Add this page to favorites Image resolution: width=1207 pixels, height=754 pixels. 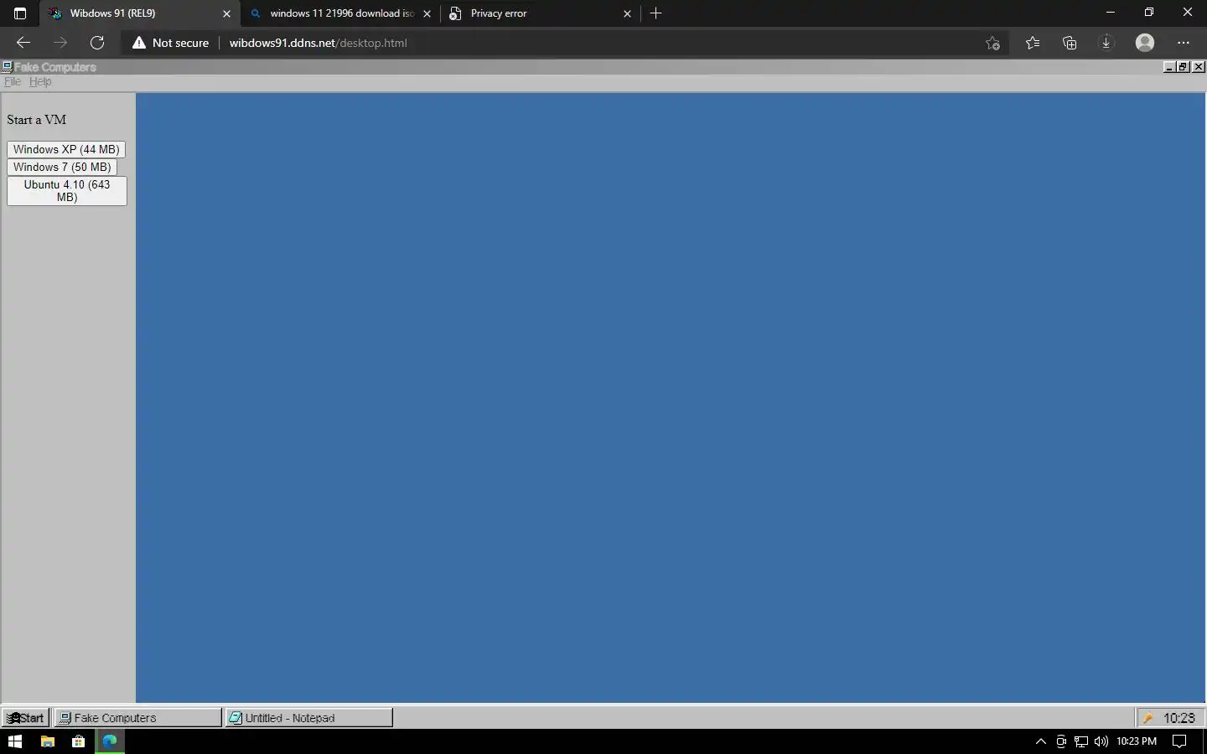click(x=993, y=43)
